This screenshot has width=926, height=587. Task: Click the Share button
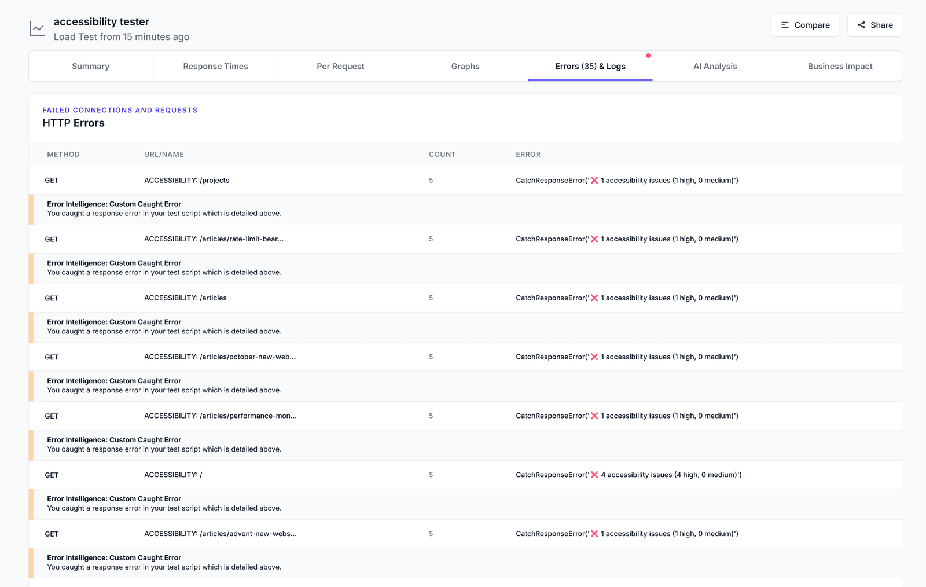(875, 25)
